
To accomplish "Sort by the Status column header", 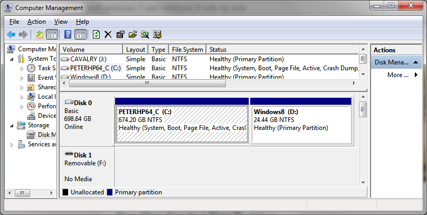I will 282,50.
